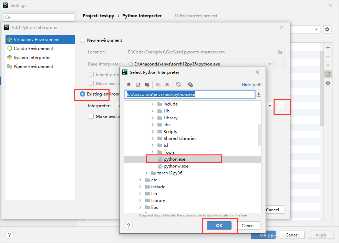Go to home directory in file chooser toolbar
The image size is (339, 243).
(129, 84)
